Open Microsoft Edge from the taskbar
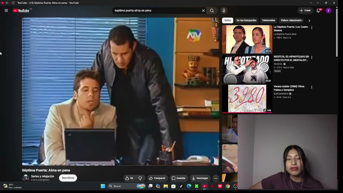The width and height of the screenshot is (343, 193). [189, 186]
